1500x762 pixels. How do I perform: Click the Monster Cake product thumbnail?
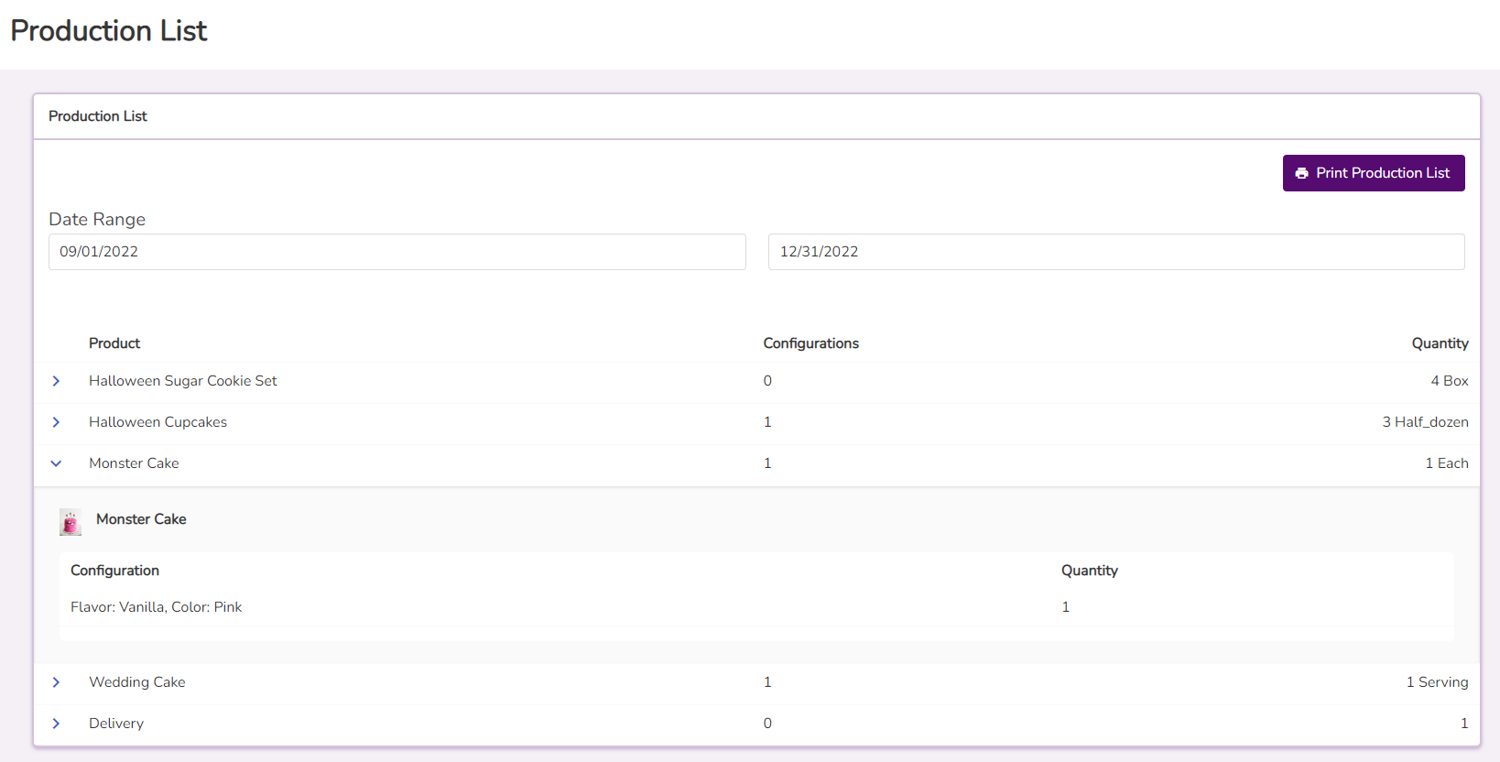pyautogui.click(x=71, y=521)
